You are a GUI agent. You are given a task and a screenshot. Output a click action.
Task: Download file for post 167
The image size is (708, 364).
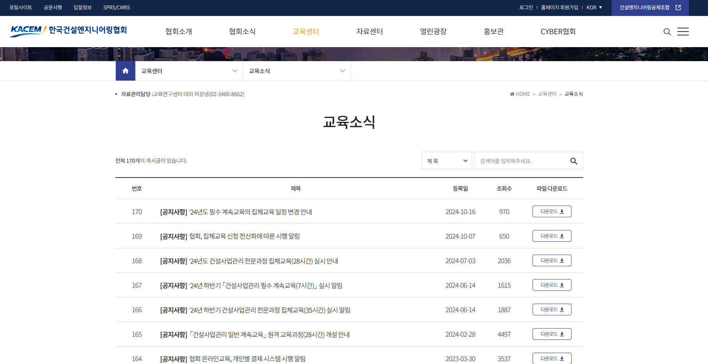coord(552,285)
